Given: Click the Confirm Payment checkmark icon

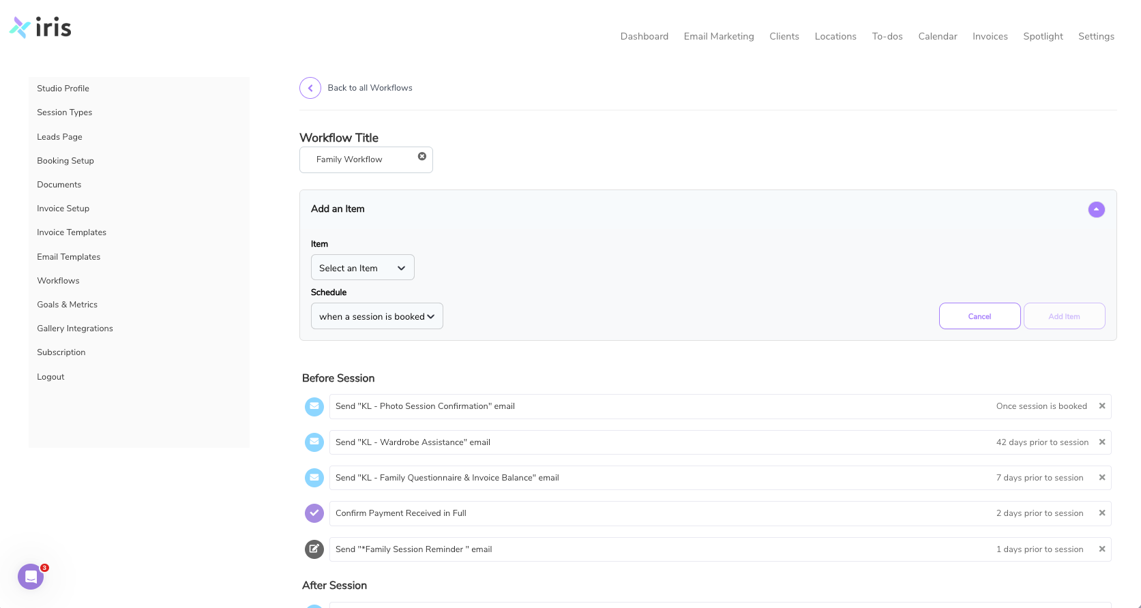Looking at the screenshot, I should pyautogui.click(x=314, y=513).
